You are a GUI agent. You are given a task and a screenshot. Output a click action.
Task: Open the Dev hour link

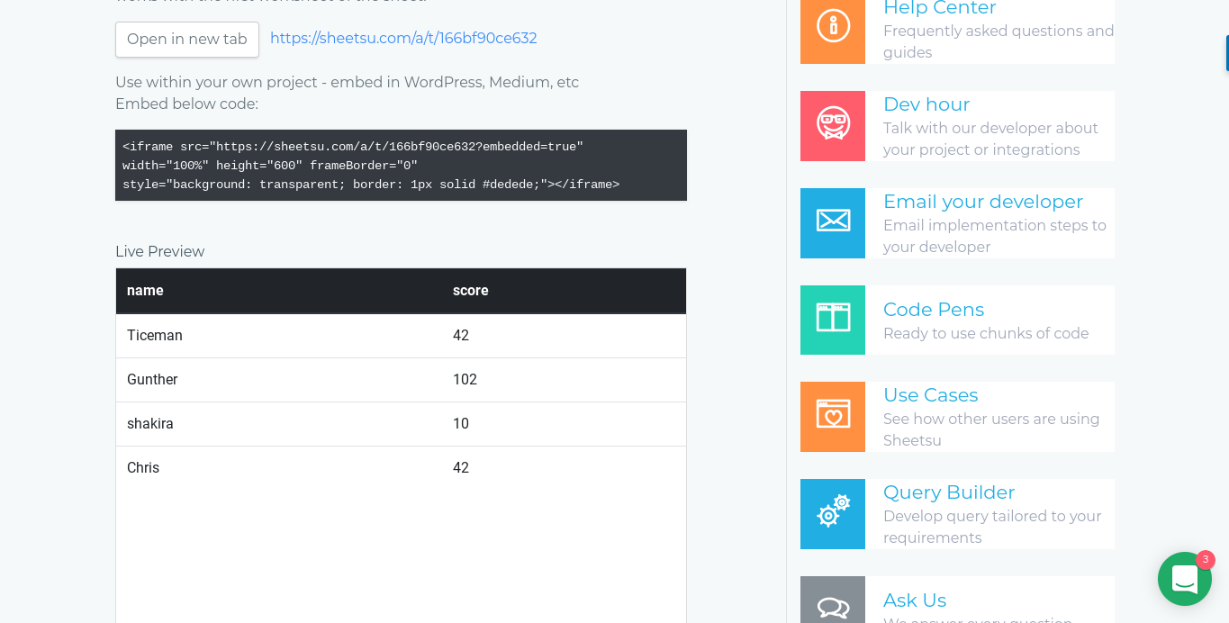pos(926,104)
